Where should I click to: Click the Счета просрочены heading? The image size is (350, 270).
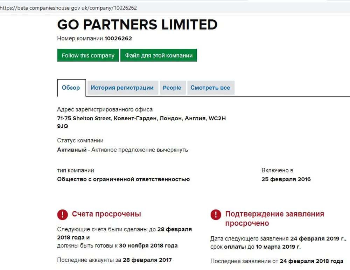tap(106, 214)
